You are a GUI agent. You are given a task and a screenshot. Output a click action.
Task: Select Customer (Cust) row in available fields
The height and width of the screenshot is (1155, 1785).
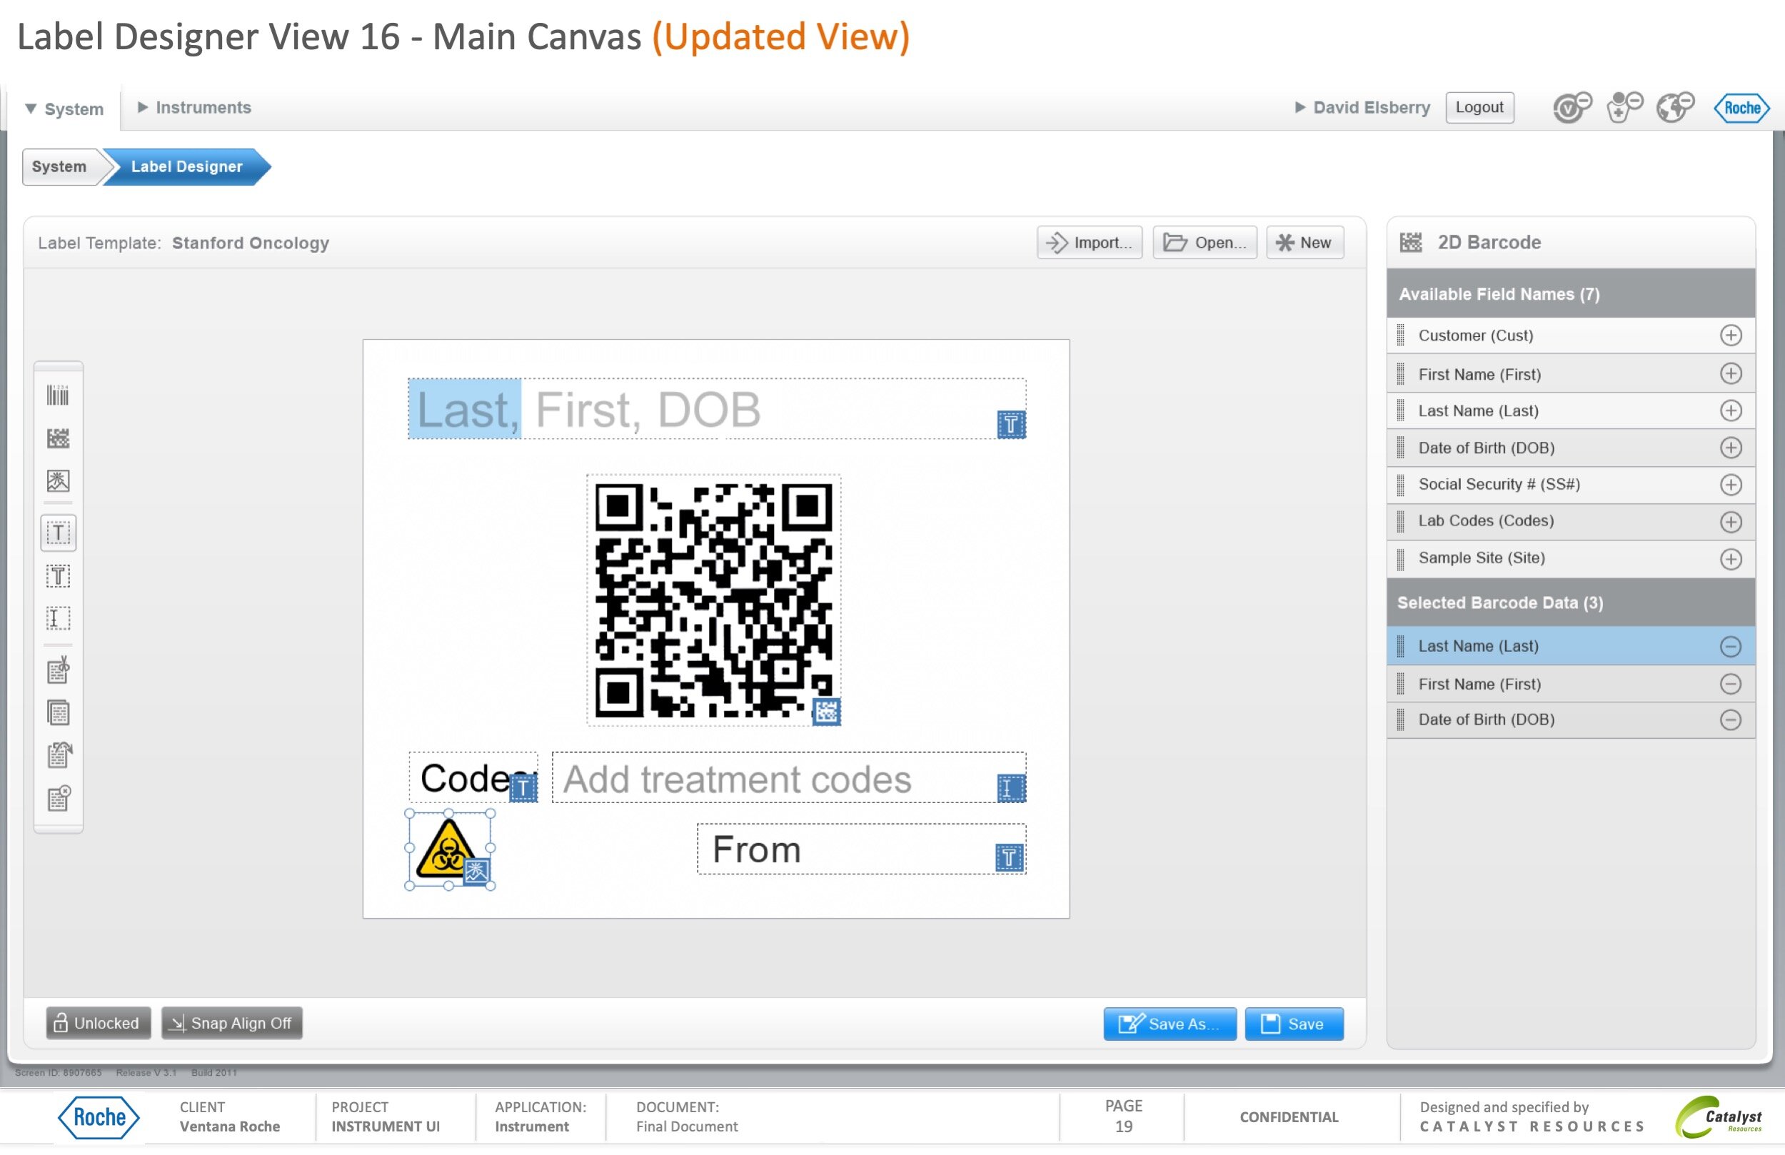coord(1571,336)
